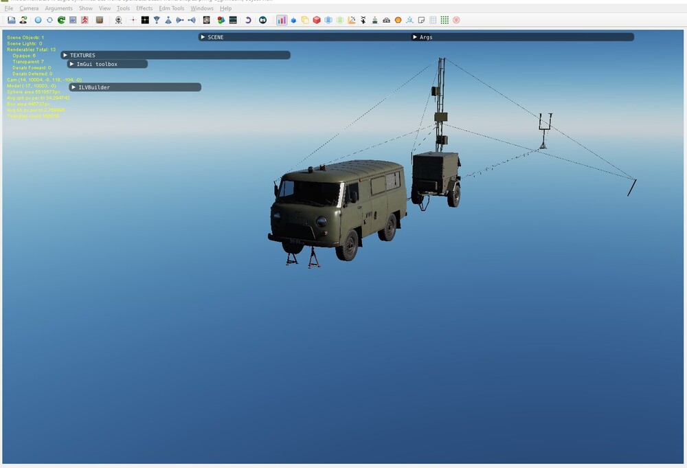Click the funnel filter icon in toolbar
This screenshot has width=687, height=468.
pos(157,21)
